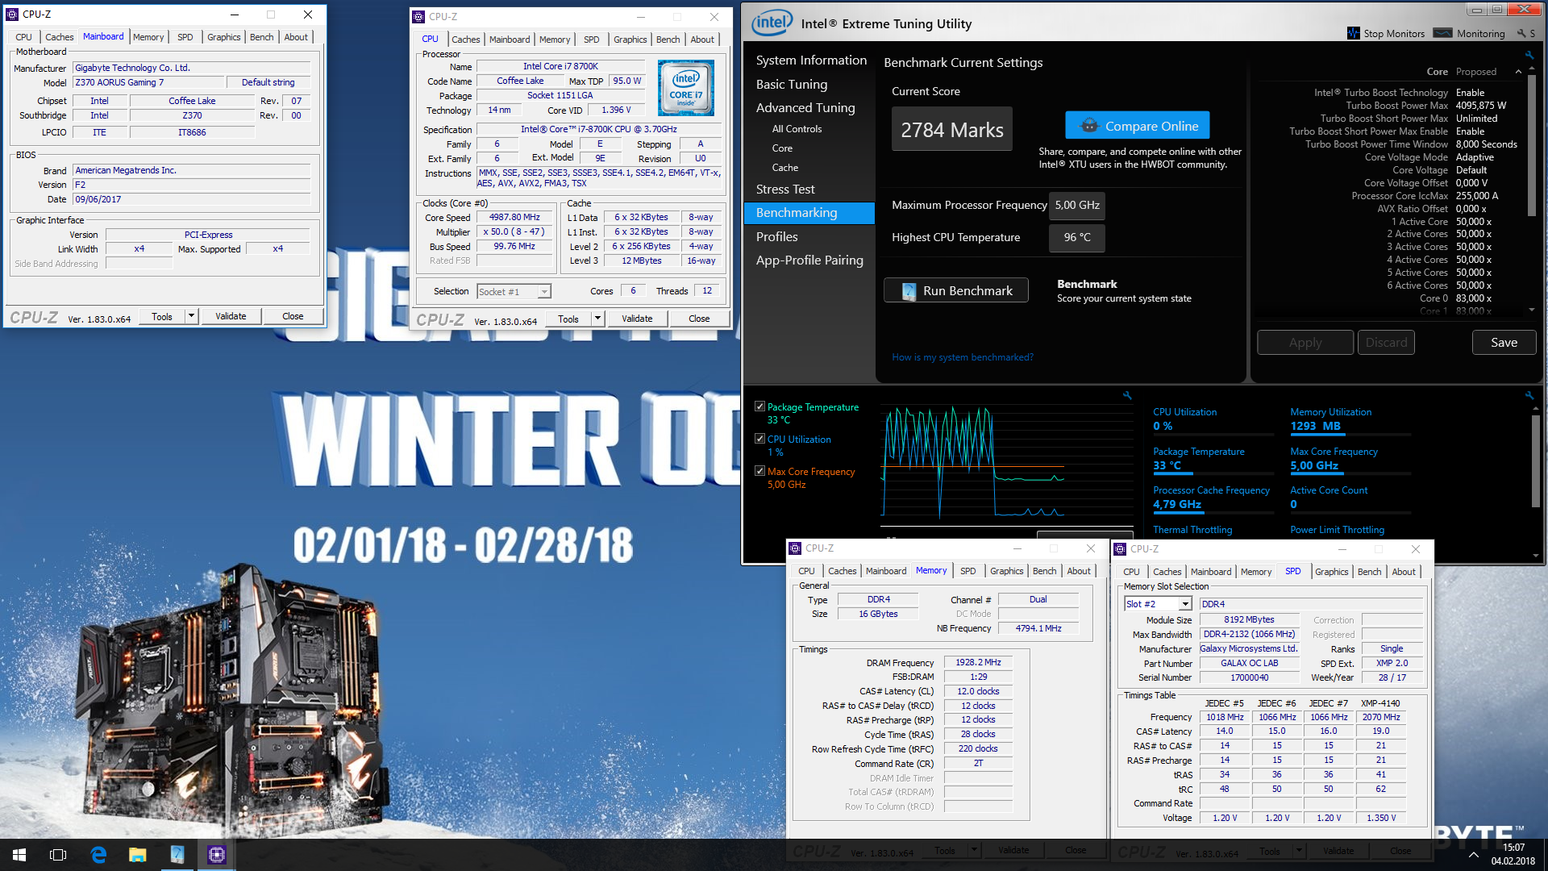Click Core Speed 4987.80 MHz value field

tap(514, 217)
